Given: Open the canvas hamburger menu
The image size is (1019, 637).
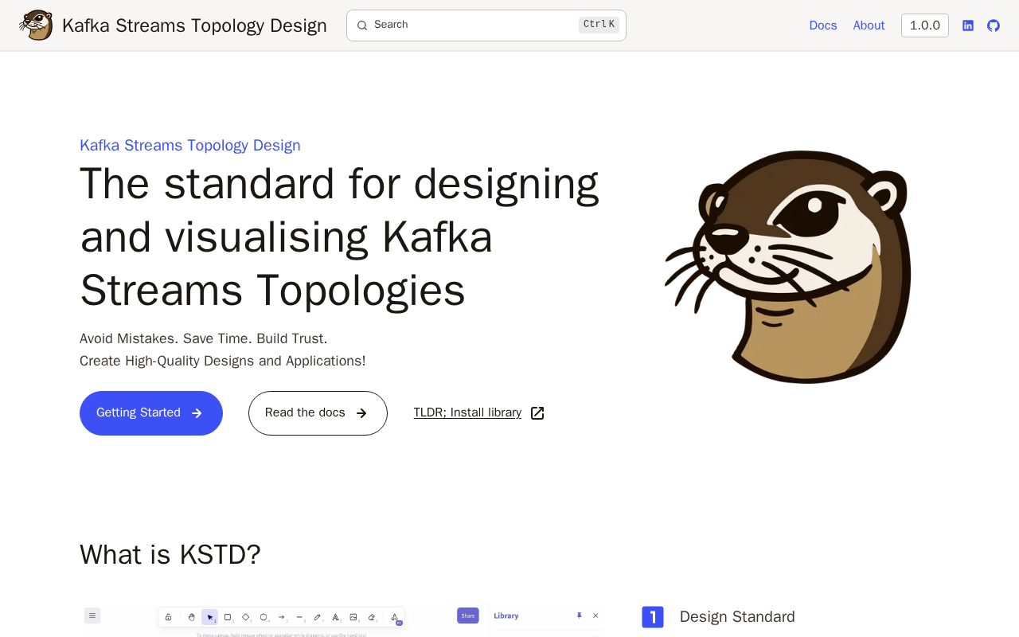Looking at the screenshot, I should [92, 616].
